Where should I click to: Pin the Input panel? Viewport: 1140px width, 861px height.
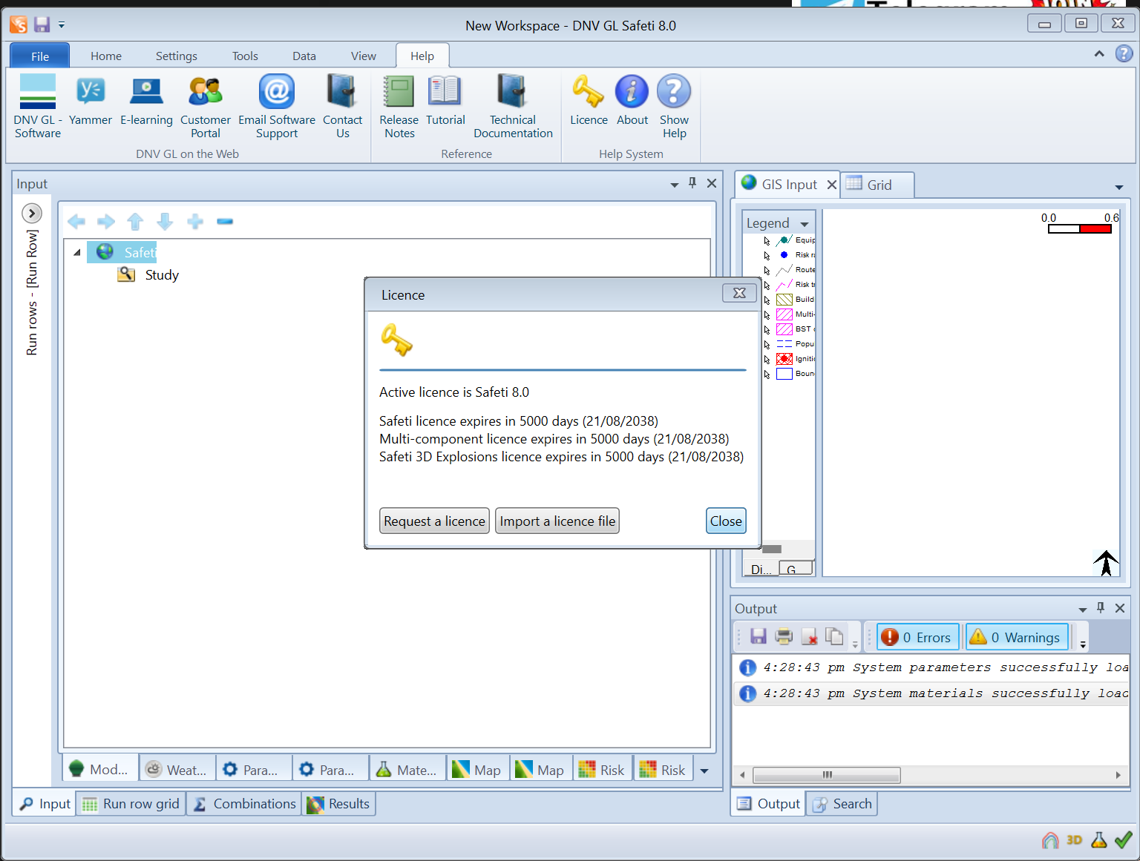692,182
